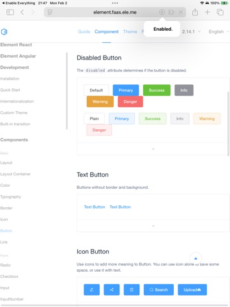
Task: Click the share icon button
Action: [112, 290]
